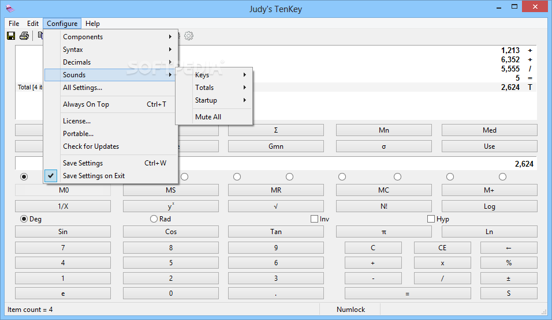Click the CE clear entry button

pyautogui.click(x=442, y=248)
